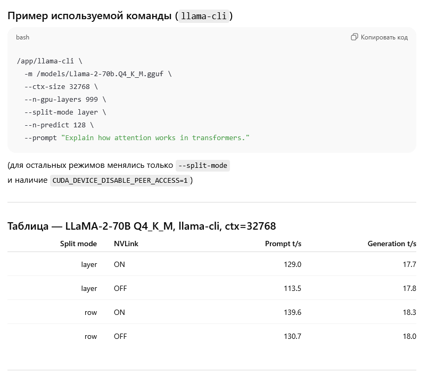Screen dimensions: 428x373
Task: Click the inline '--split-mode' code tag
Action: 202,165
